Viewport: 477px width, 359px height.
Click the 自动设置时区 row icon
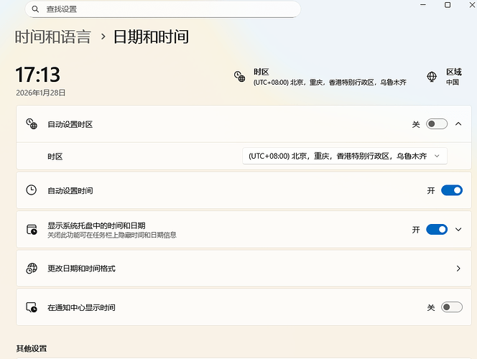(x=32, y=124)
